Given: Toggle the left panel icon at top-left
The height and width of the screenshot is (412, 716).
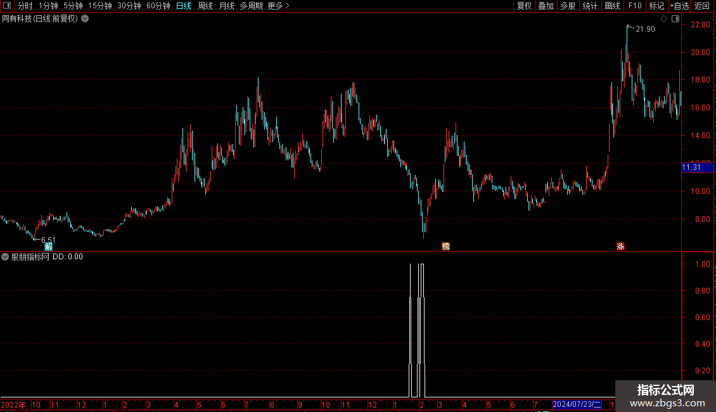Looking at the screenshot, I should (7, 6).
